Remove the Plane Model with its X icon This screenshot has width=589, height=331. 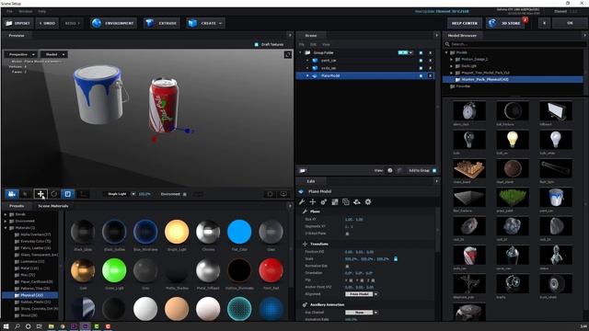pos(431,75)
